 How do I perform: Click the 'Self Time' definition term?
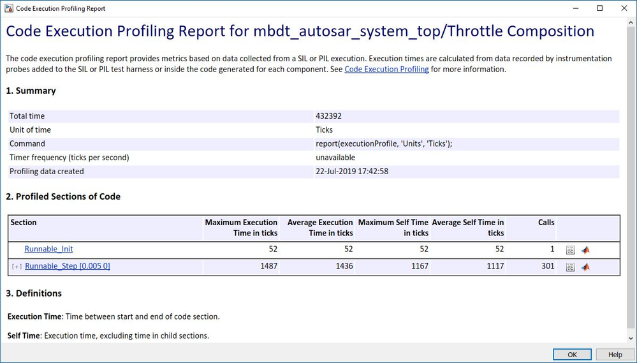(24, 336)
